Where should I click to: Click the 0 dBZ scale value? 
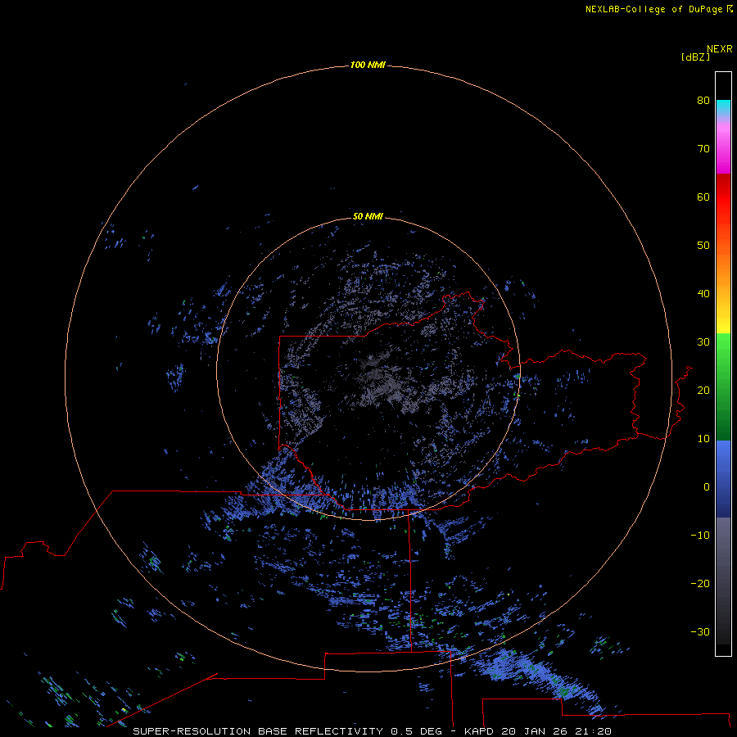pyautogui.click(x=707, y=487)
